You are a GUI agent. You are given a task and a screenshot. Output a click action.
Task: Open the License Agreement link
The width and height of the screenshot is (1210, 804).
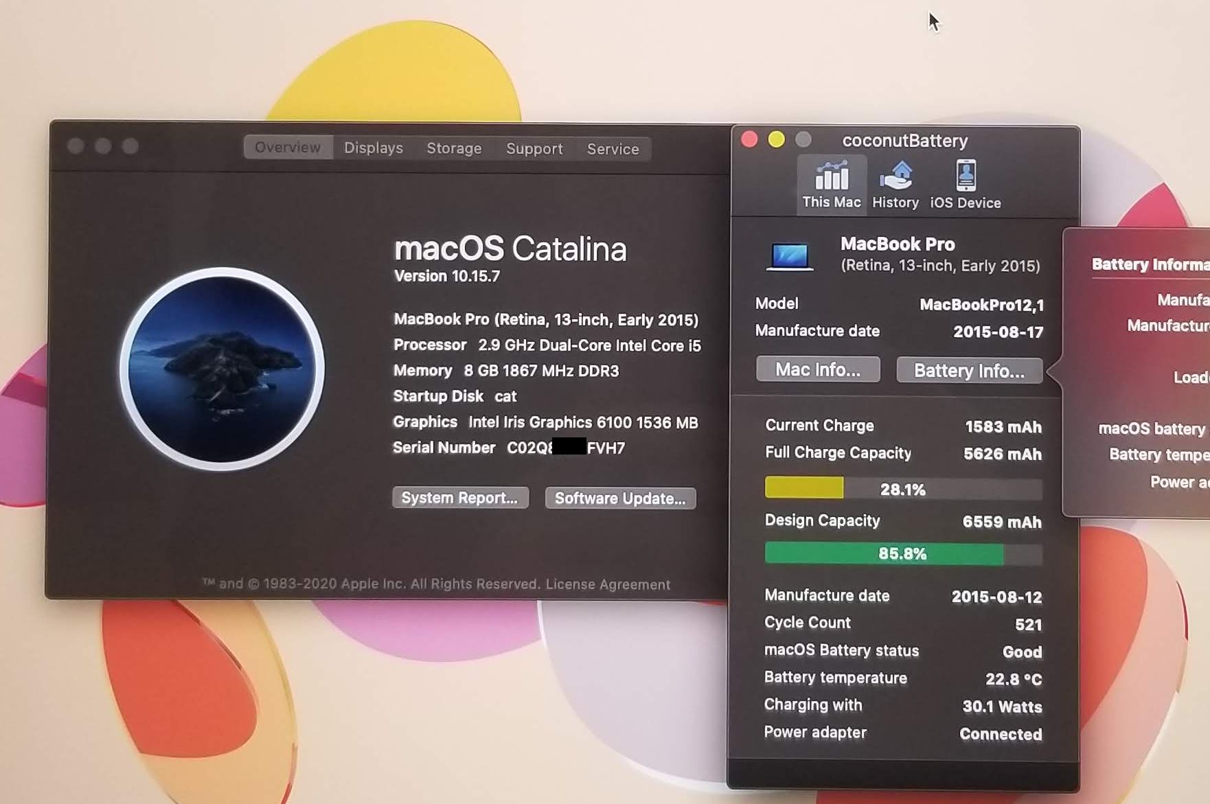click(x=608, y=584)
